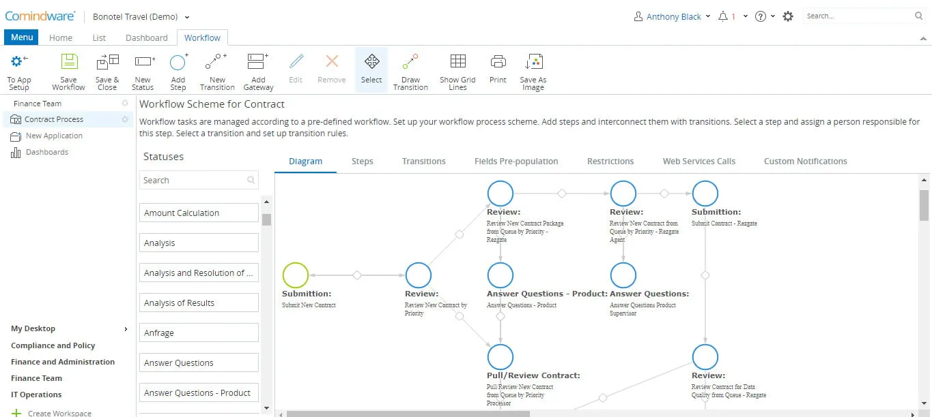
Task: Open Dashboards in sidebar
Action: point(47,152)
